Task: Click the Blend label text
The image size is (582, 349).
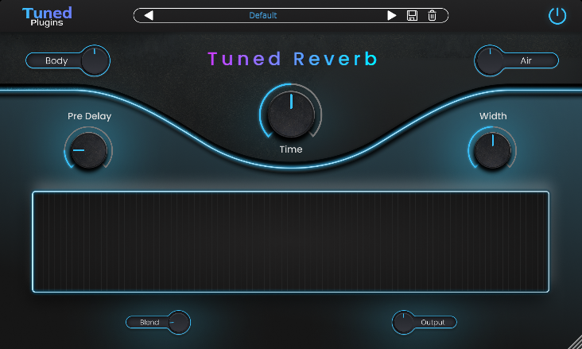Action: click(x=149, y=323)
